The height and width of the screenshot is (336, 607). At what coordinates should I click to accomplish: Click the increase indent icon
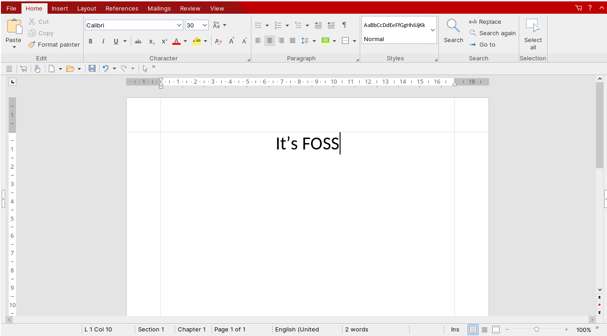pyautogui.click(x=331, y=25)
